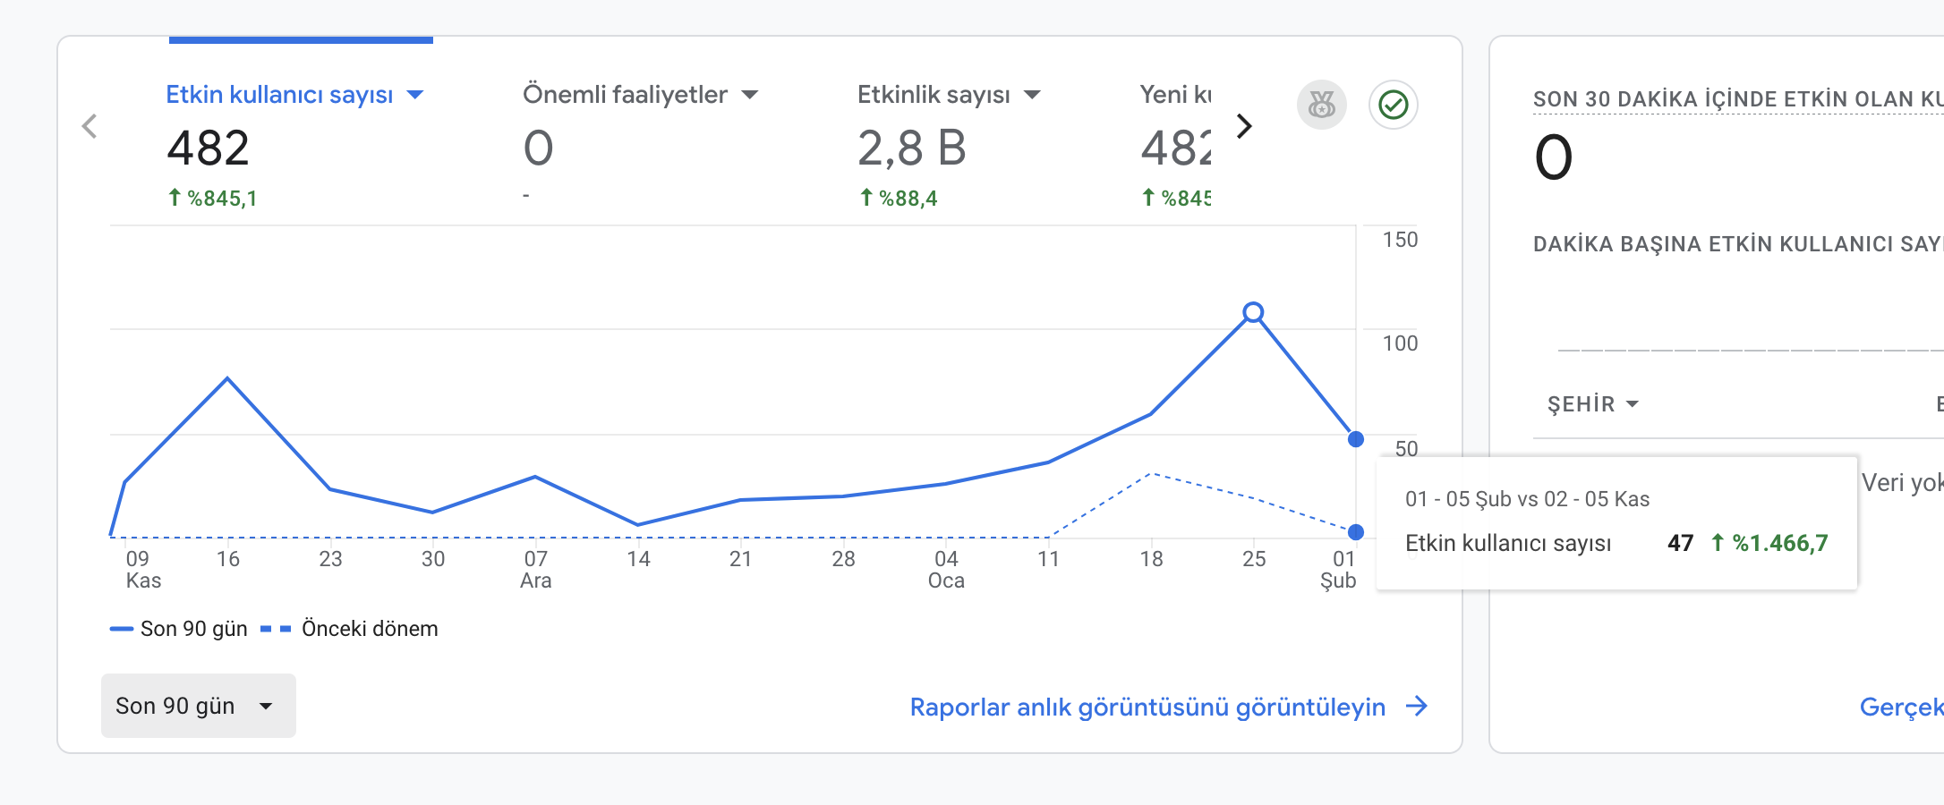This screenshot has height=805, width=1944.
Task: Click the %88,4 increase percentage
Action: pyautogui.click(x=899, y=199)
